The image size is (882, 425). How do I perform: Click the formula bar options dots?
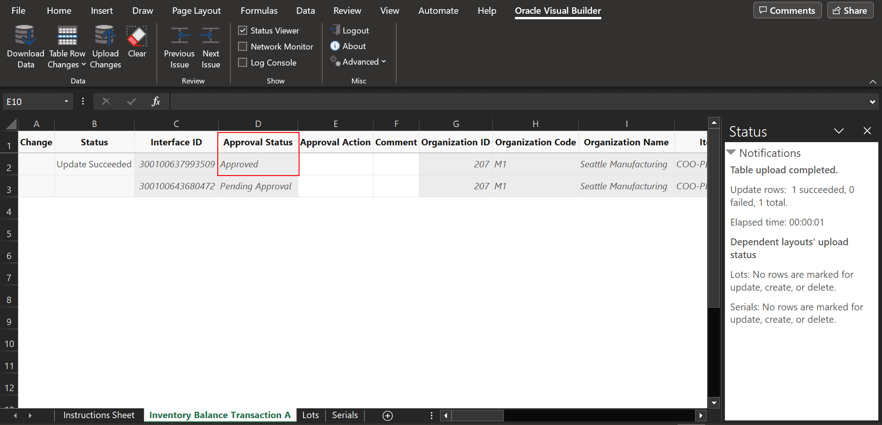[83, 101]
